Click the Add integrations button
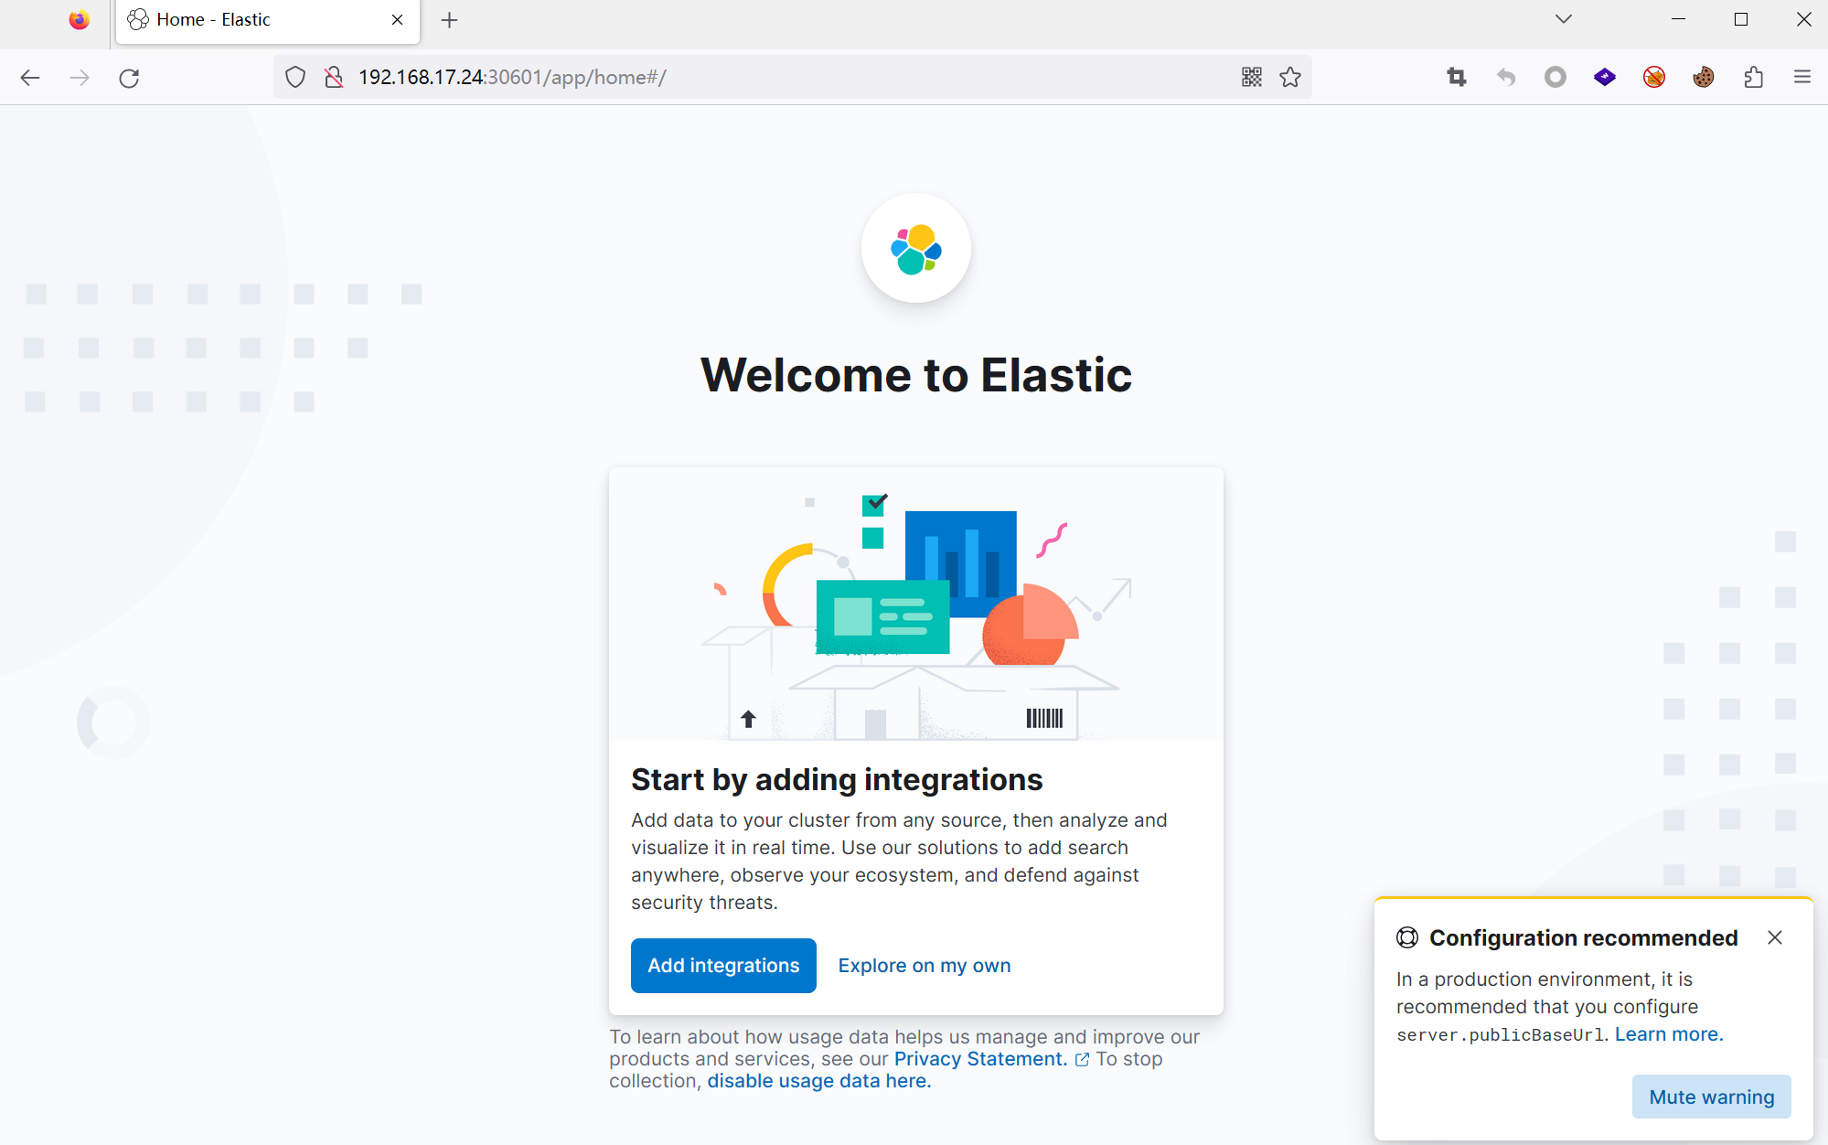This screenshot has width=1828, height=1145. click(x=722, y=965)
